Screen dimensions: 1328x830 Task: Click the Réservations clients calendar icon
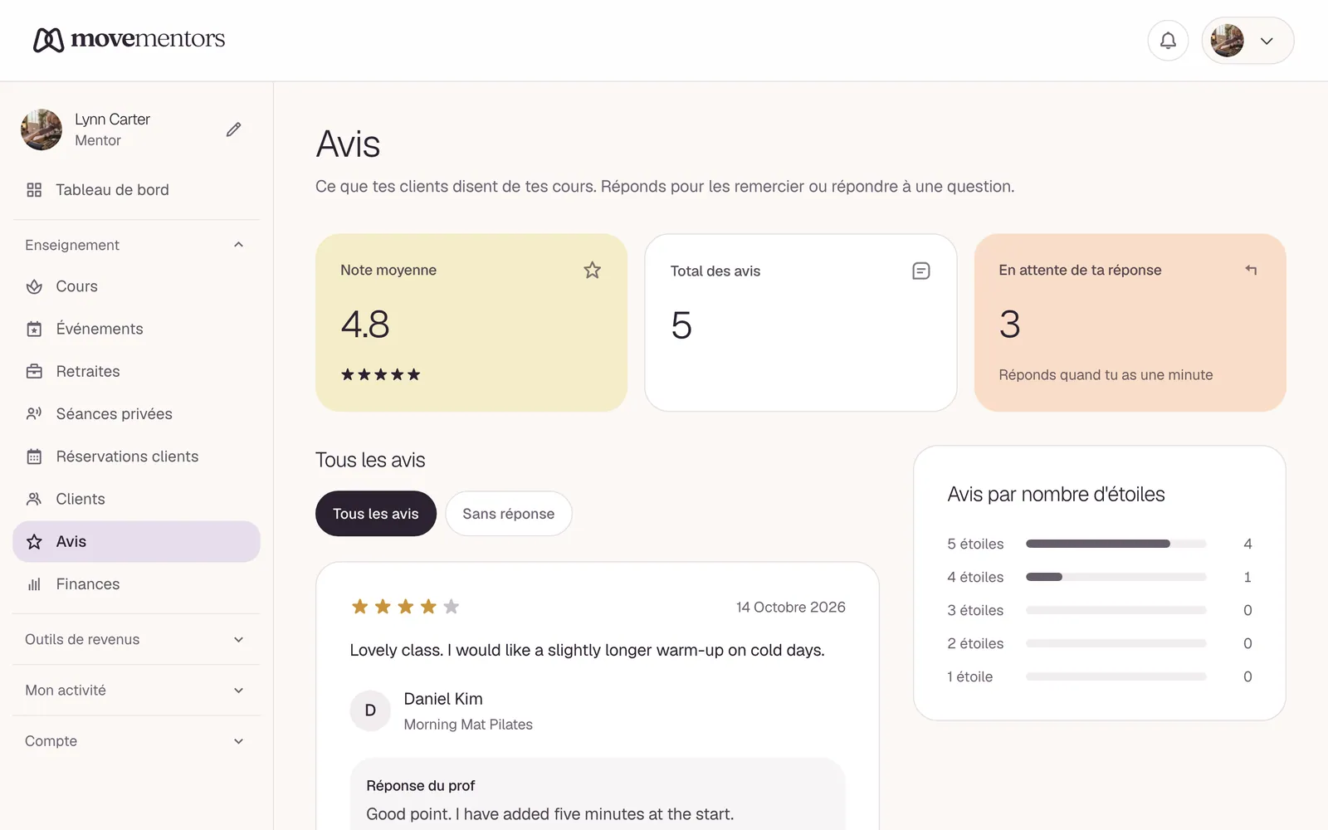(x=34, y=456)
